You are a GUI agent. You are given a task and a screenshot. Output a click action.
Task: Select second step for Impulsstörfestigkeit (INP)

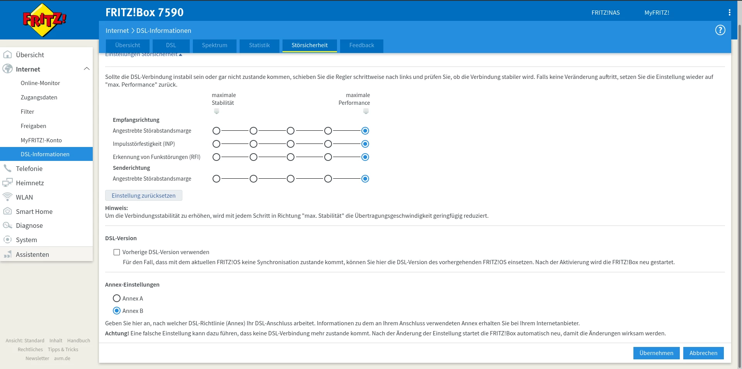[254, 144]
